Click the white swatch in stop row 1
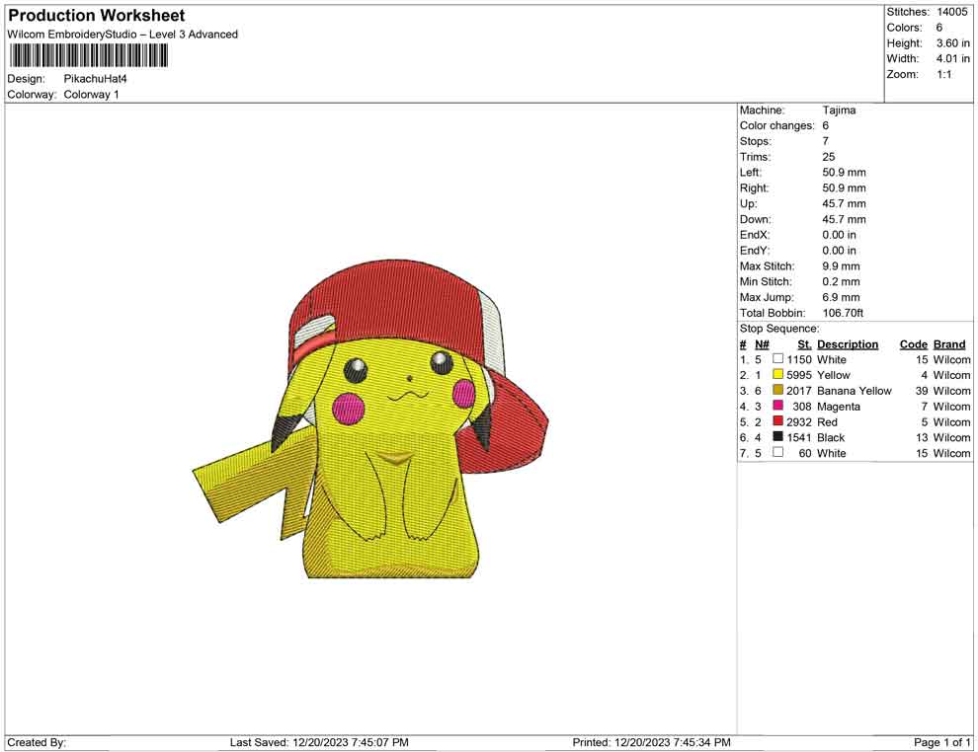The height and width of the screenshot is (752, 978). [x=777, y=359]
